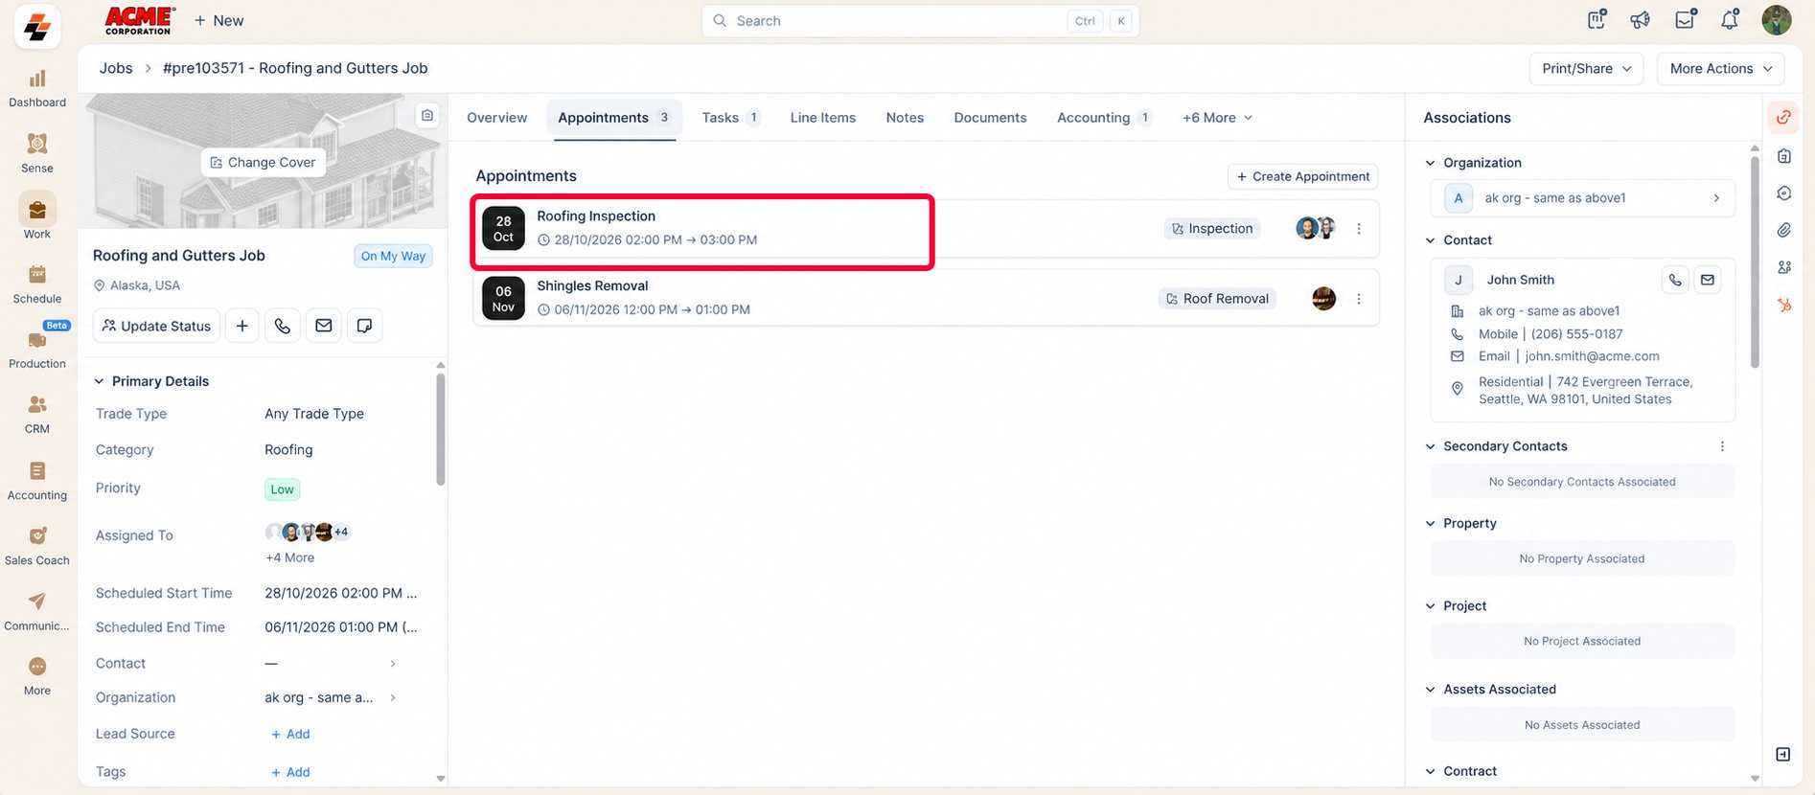Open More Actions dropdown
The image size is (1815, 795).
1721,68
